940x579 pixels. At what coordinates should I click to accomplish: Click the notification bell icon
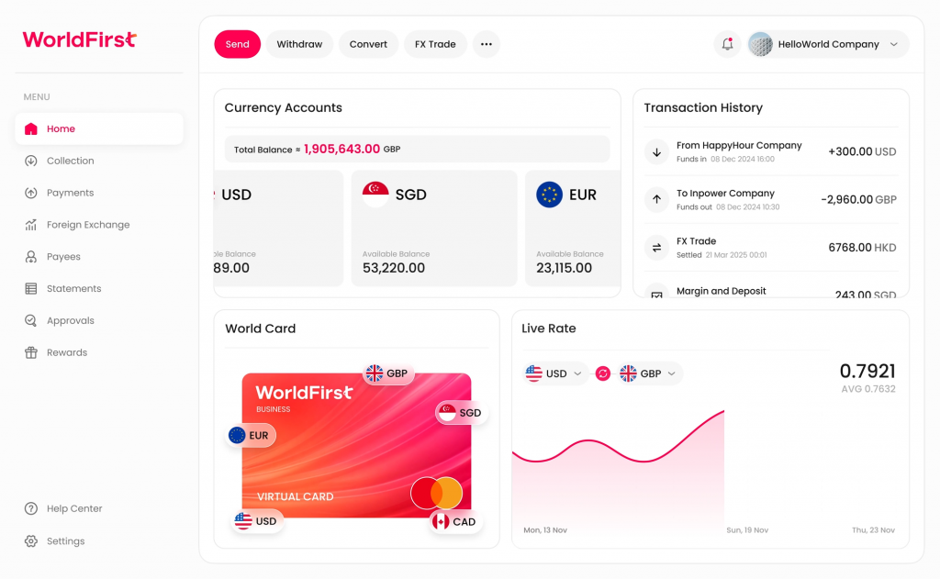tap(727, 44)
